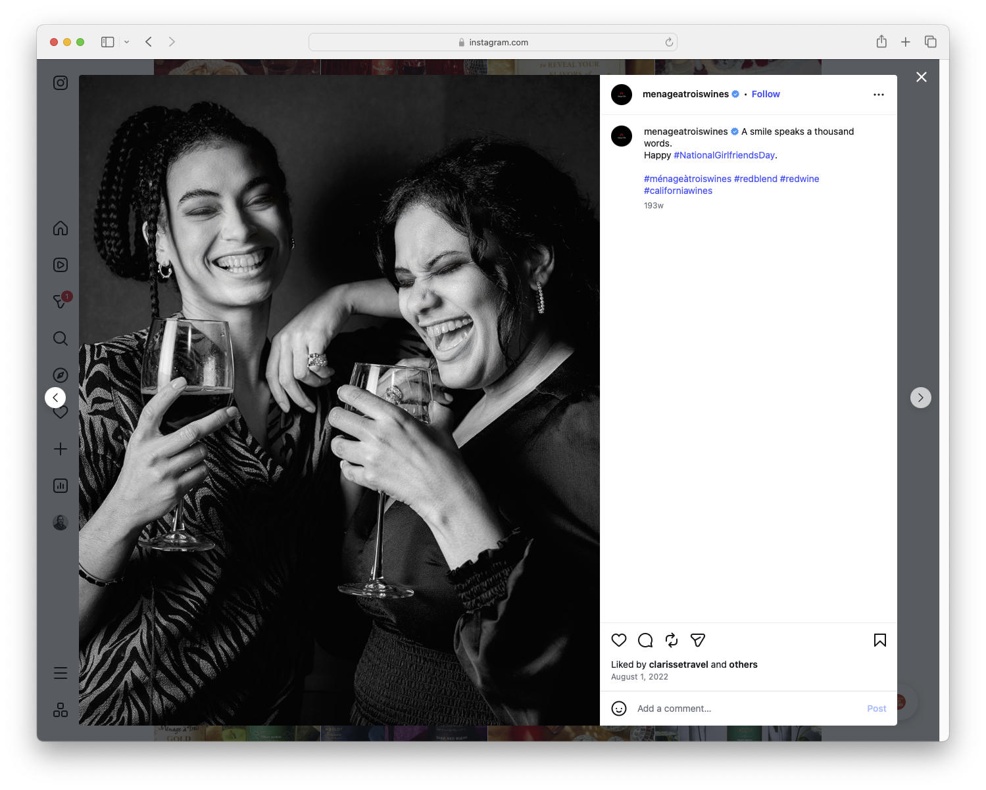The image size is (986, 790).
Task: Share the post via the send icon
Action: point(697,640)
